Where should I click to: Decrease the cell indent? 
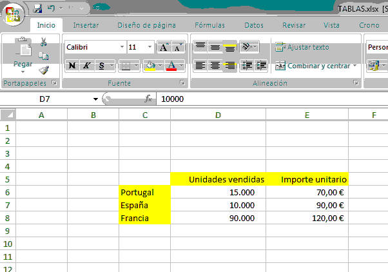[247, 66]
